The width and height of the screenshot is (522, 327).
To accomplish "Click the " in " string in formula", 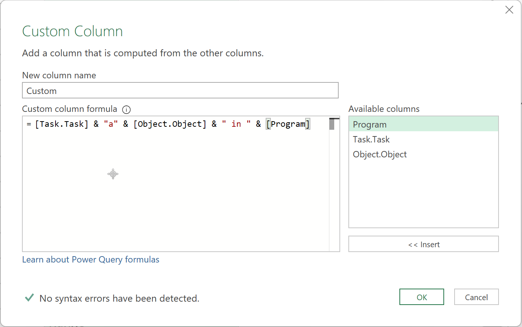I will click(236, 124).
